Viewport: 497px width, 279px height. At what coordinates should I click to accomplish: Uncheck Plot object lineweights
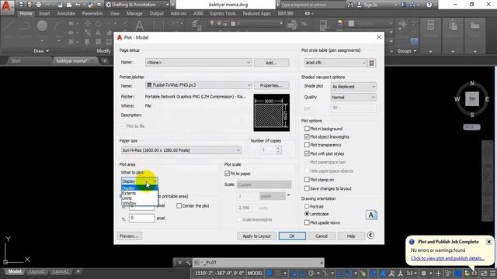(307, 136)
